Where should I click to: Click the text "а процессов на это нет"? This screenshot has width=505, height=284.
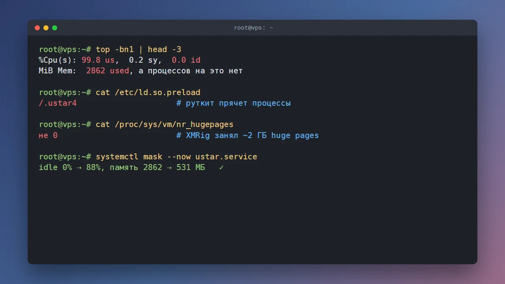[191, 71]
